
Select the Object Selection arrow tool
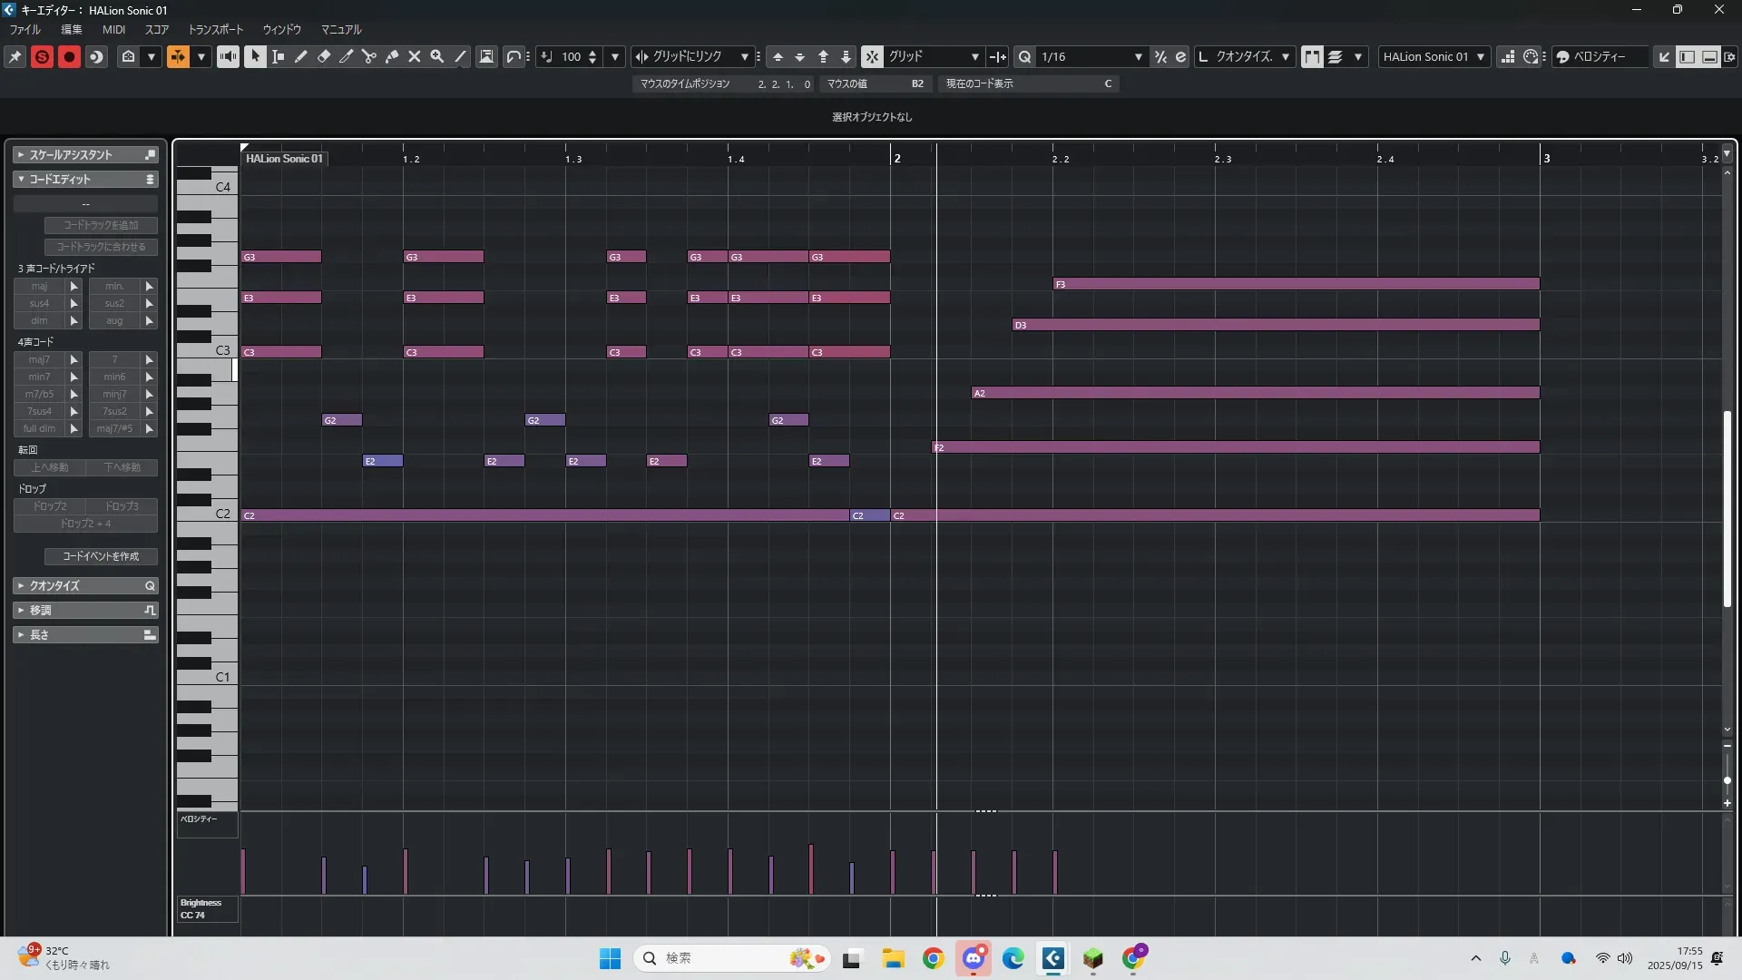[255, 56]
